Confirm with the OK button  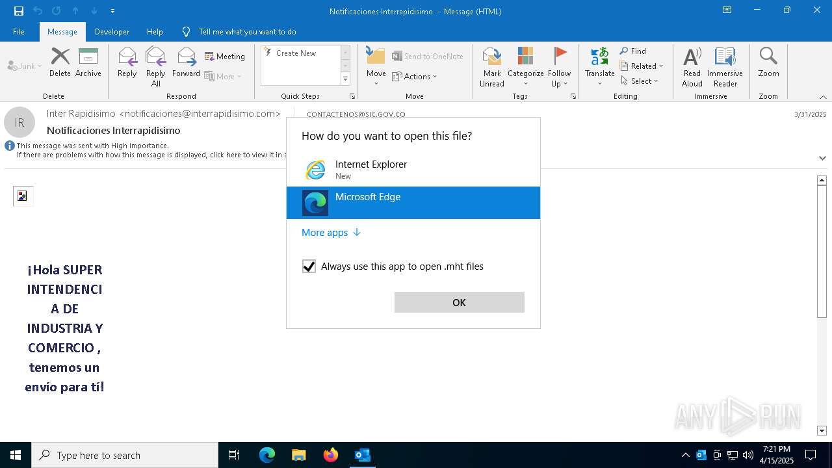(460, 302)
